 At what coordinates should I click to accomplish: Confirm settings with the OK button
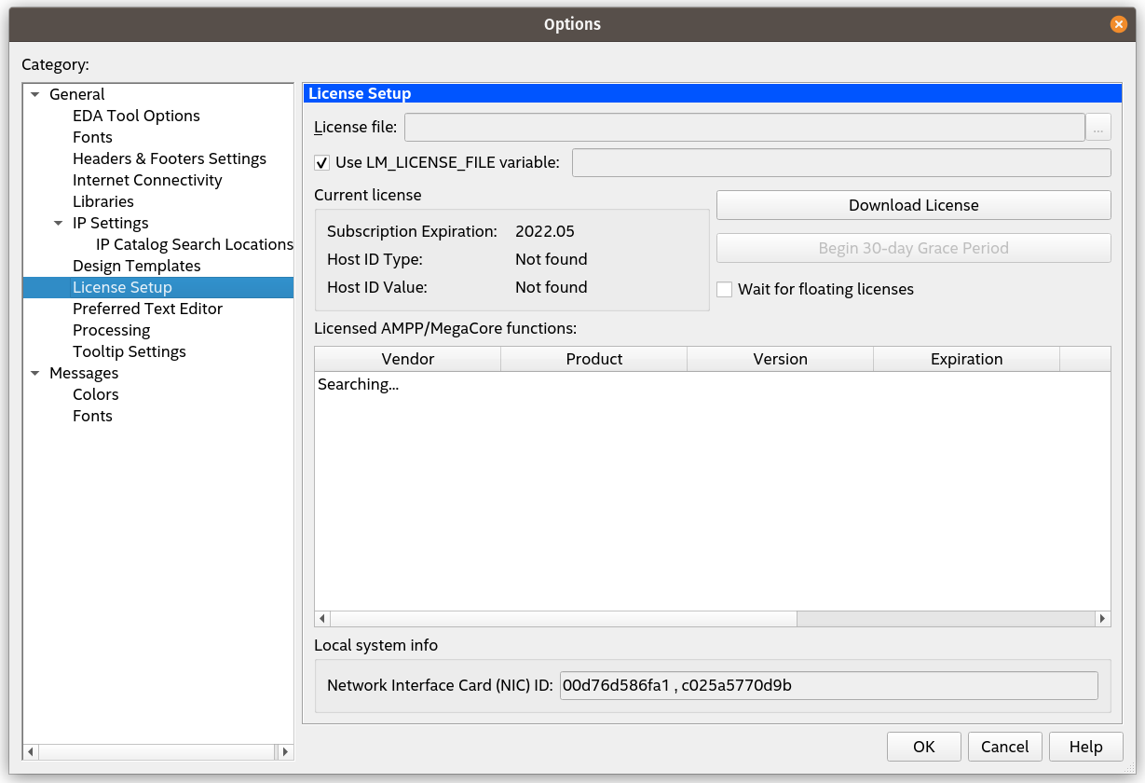923,747
